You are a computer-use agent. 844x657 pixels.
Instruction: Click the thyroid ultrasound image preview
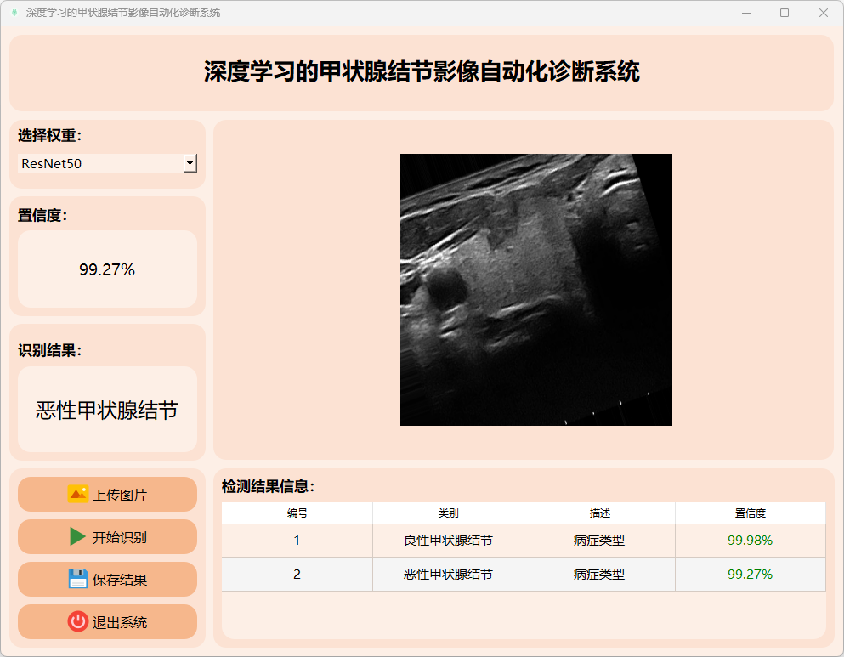click(535, 289)
